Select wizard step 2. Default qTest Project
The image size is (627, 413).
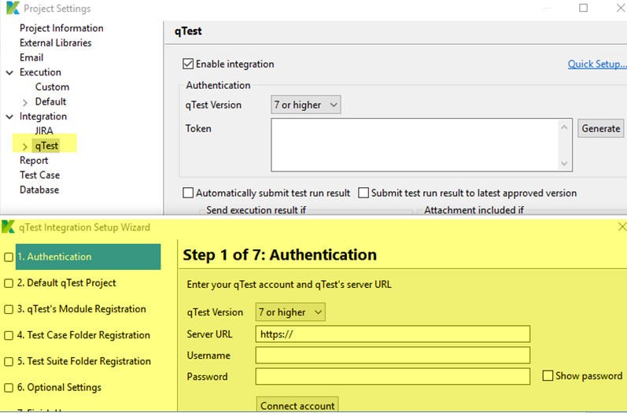66,283
